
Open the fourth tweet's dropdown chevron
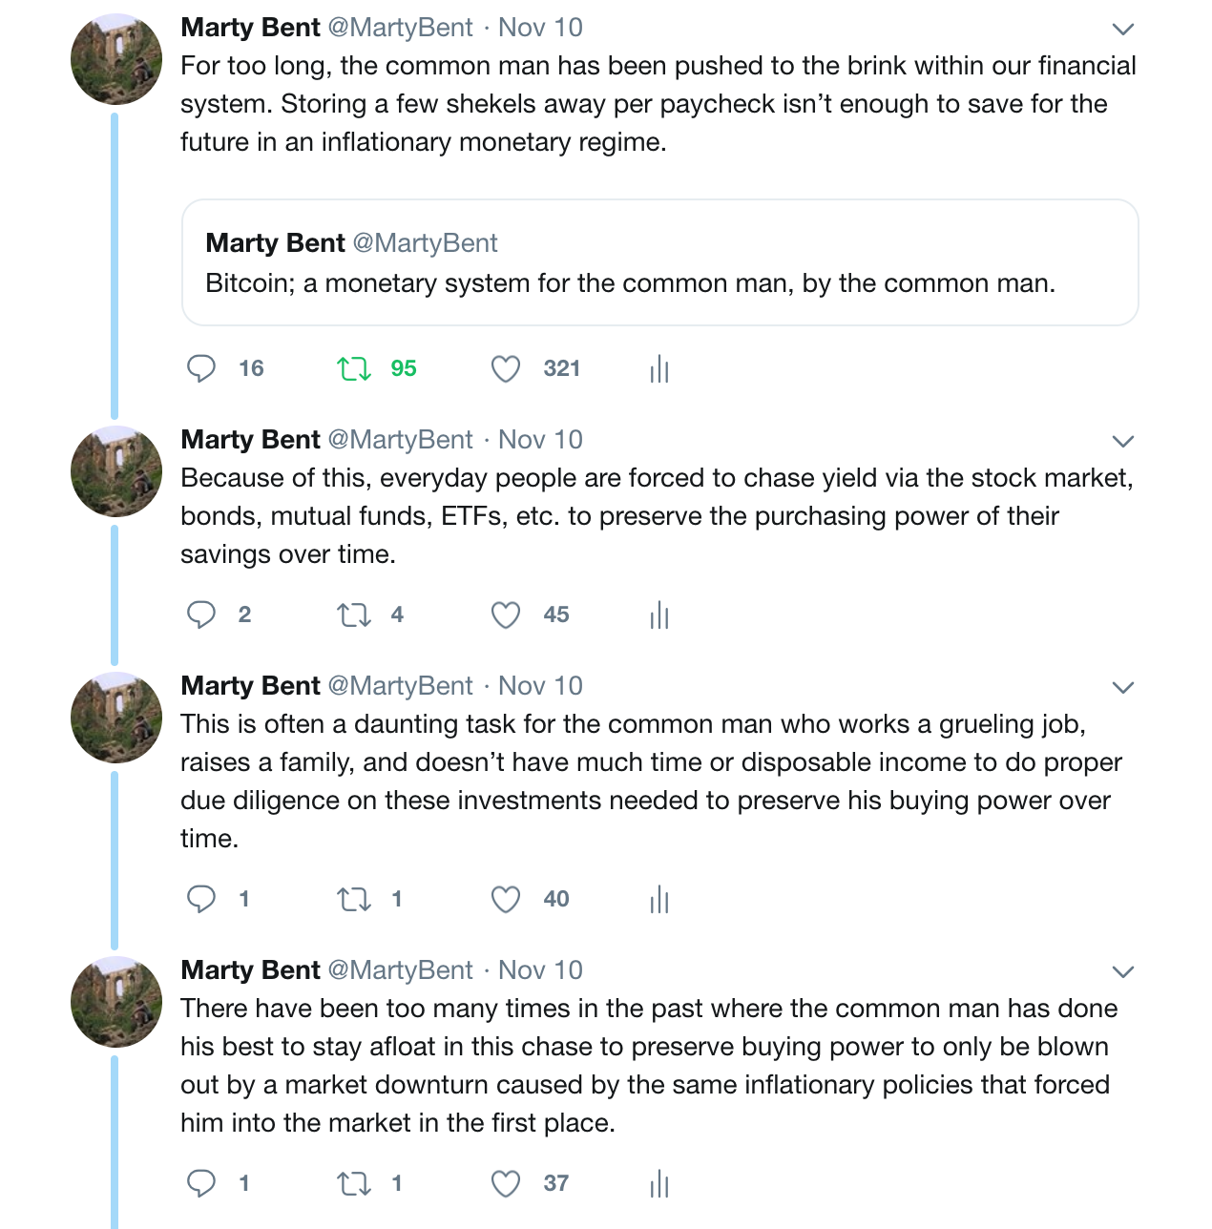(x=1123, y=971)
